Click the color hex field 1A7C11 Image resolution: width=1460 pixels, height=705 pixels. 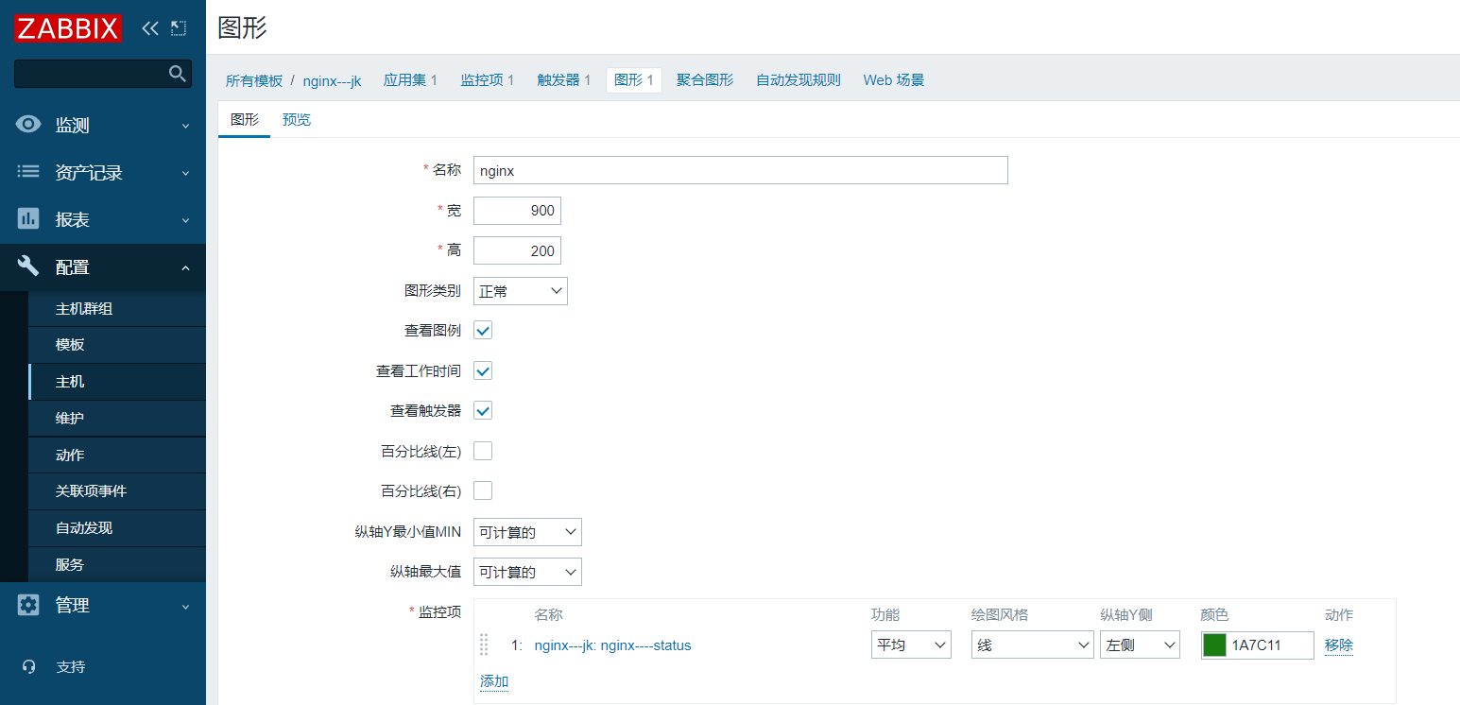pos(1271,645)
